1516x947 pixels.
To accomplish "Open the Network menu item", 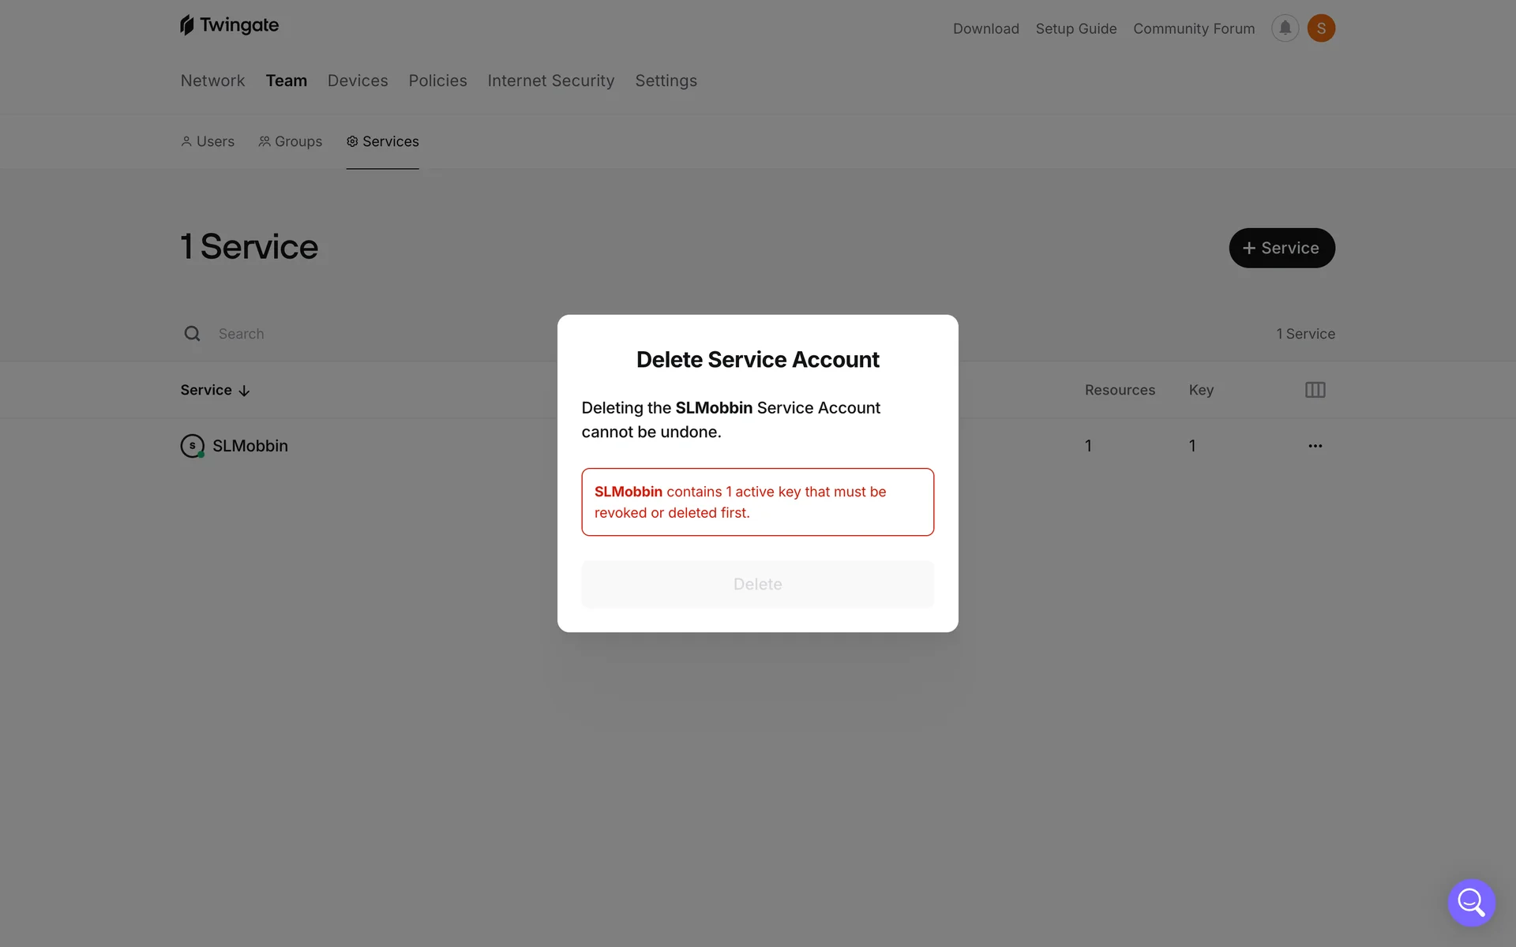I will click(x=212, y=80).
